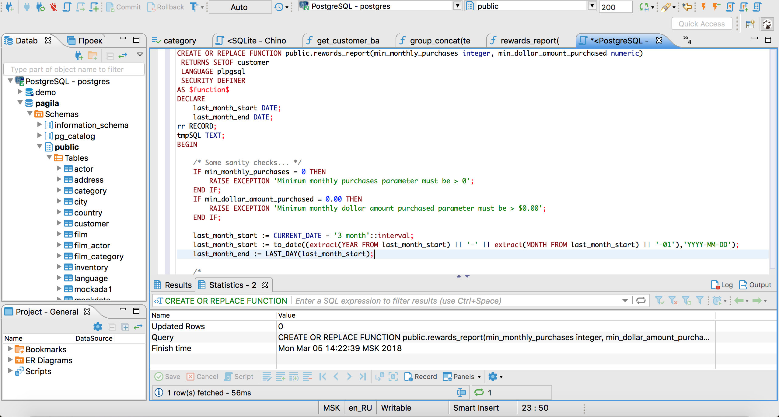Screen dimensions: 779x417
Task: Expand the pagila database tree node
Action: [x=21, y=103]
